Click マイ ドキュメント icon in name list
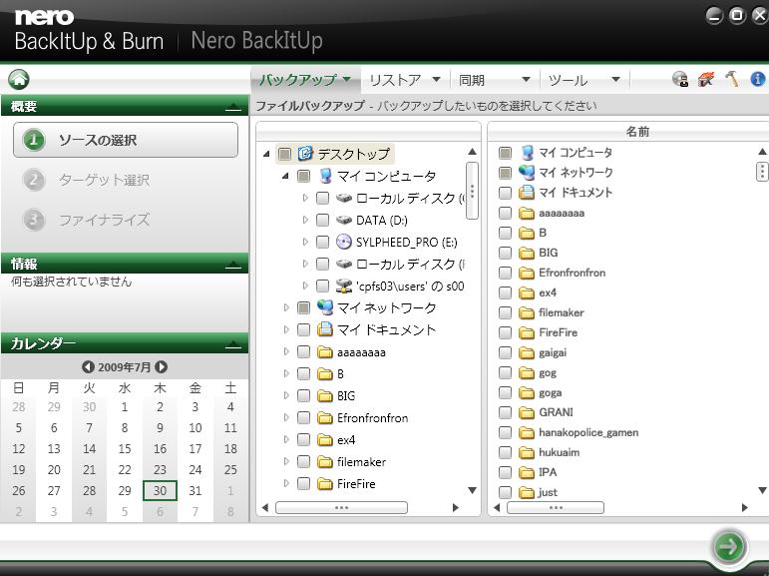 tap(527, 192)
